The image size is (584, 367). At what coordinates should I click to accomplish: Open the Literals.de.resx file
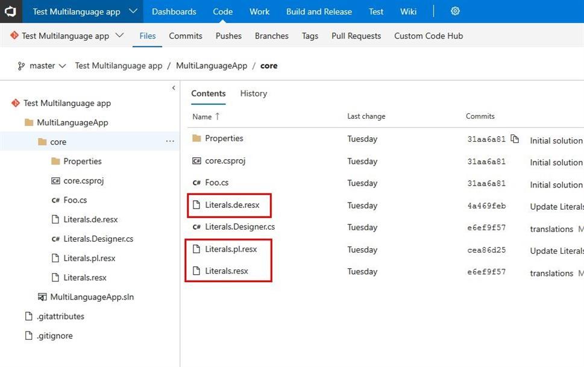tap(233, 205)
